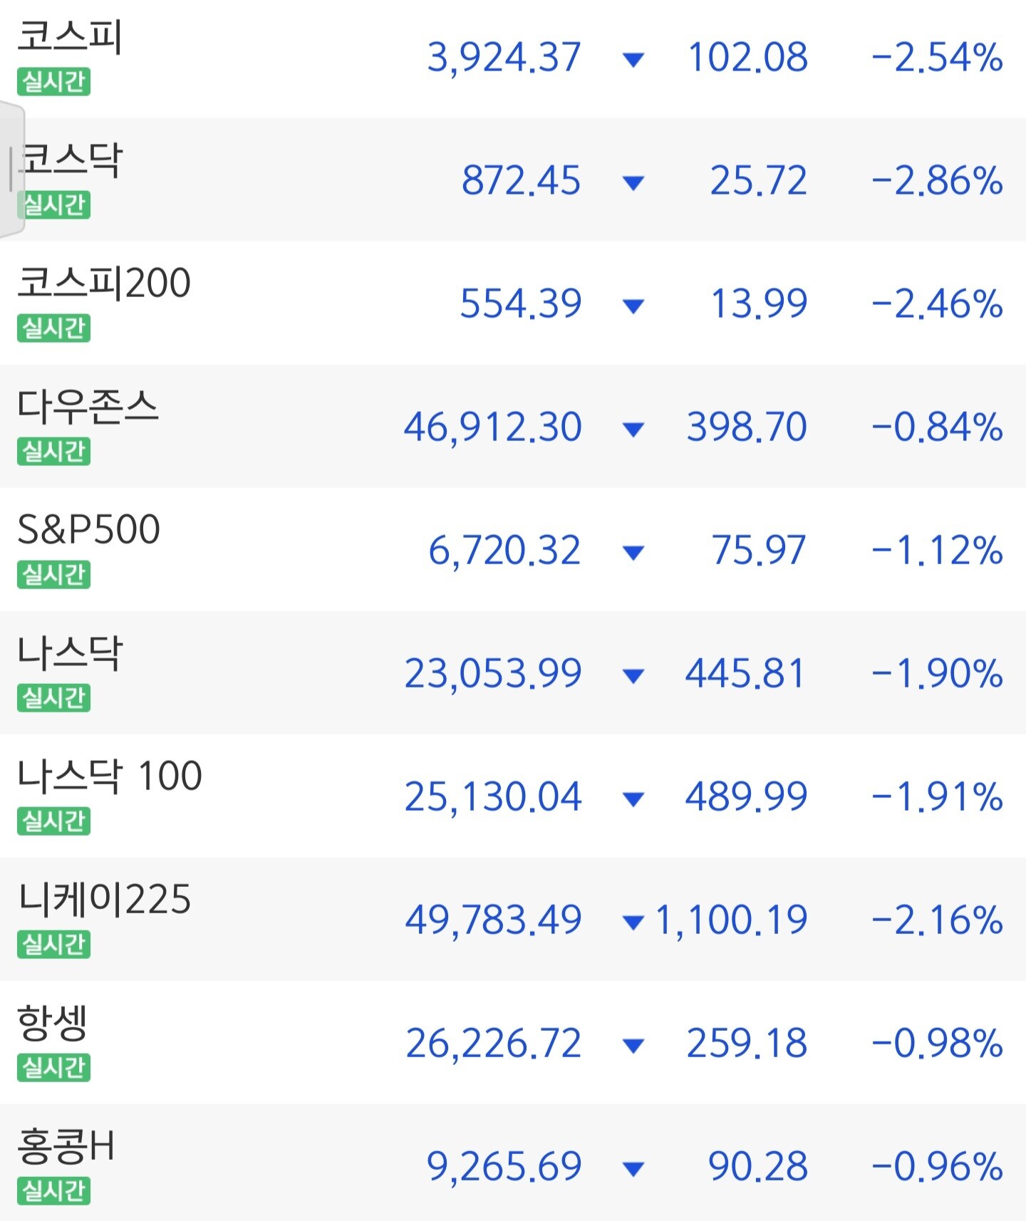Screen dimensions: 1026x1221
Task: Open the 다우존스 index name
Action: coord(88,407)
